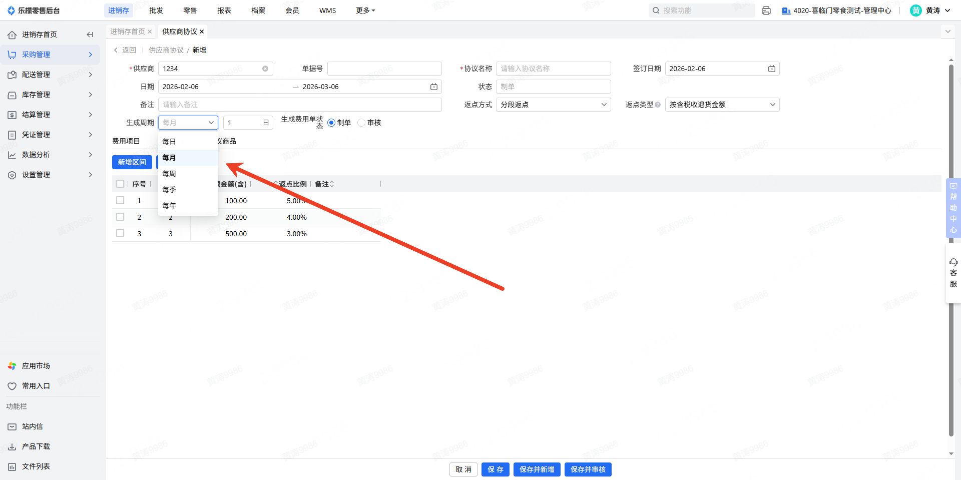Click the search magnifier icon
961x480 pixels.
point(656,11)
